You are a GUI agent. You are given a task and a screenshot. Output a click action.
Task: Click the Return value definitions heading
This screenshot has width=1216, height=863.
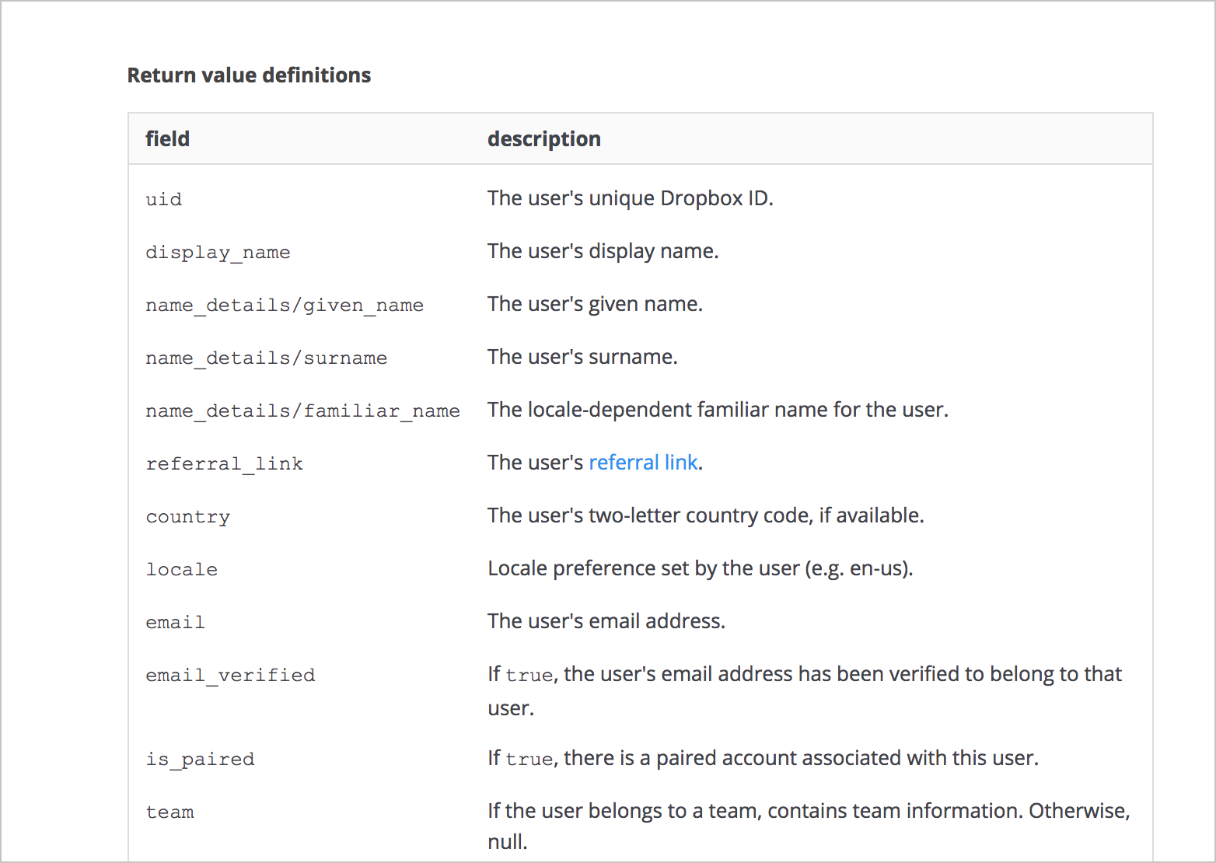pyautogui.click(x=249, y=75)
